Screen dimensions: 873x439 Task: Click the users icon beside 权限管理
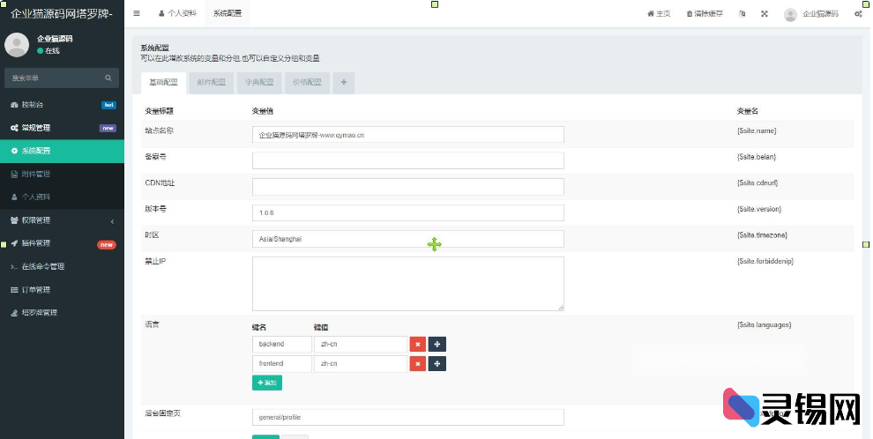coord(14,220)
